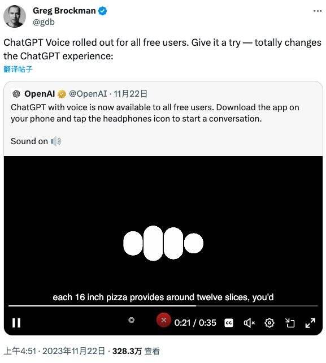Viewport: 326px width, 363px height.
Task: Open tweet more options menu
Action: point(318,11)
